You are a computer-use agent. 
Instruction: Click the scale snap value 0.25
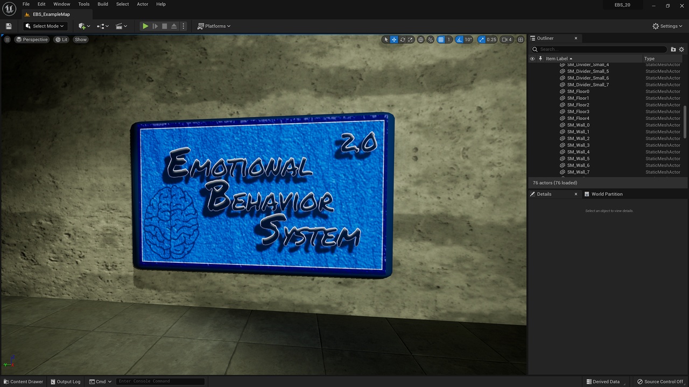[x=491, y=39]
